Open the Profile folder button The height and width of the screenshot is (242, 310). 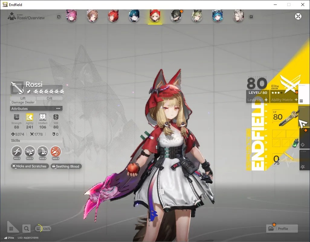(282, 229)
